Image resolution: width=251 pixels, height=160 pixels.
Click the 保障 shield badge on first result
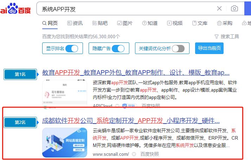tap(128, 106)
